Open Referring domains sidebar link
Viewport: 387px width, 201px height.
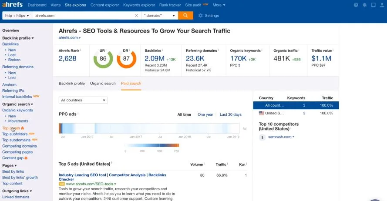[18, 67]
